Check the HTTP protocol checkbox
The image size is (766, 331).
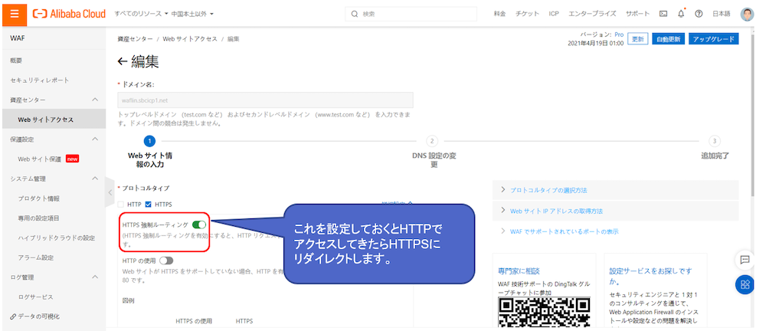point(121,205)
